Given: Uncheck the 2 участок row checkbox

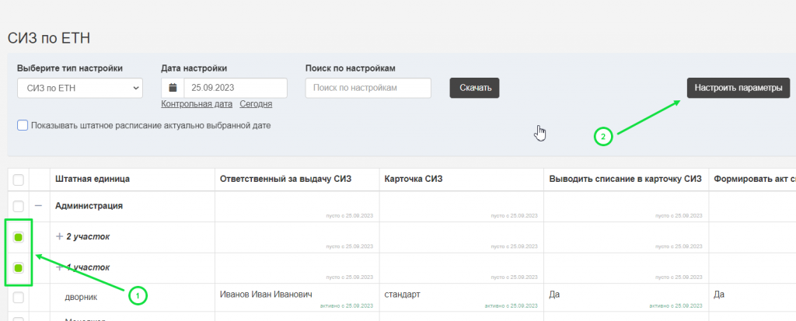Looking at the screenshot, I should [19, 237].
